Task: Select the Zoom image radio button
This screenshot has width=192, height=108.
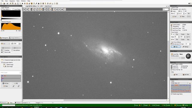Action: (5, 67)
